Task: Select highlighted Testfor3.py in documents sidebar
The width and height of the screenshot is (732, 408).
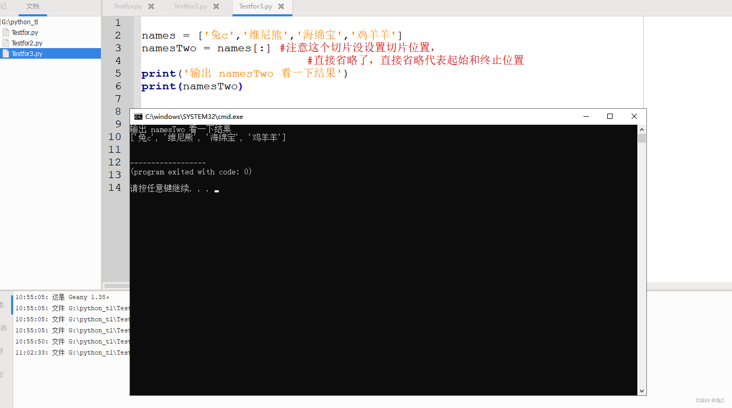Action: click(50, 53)
